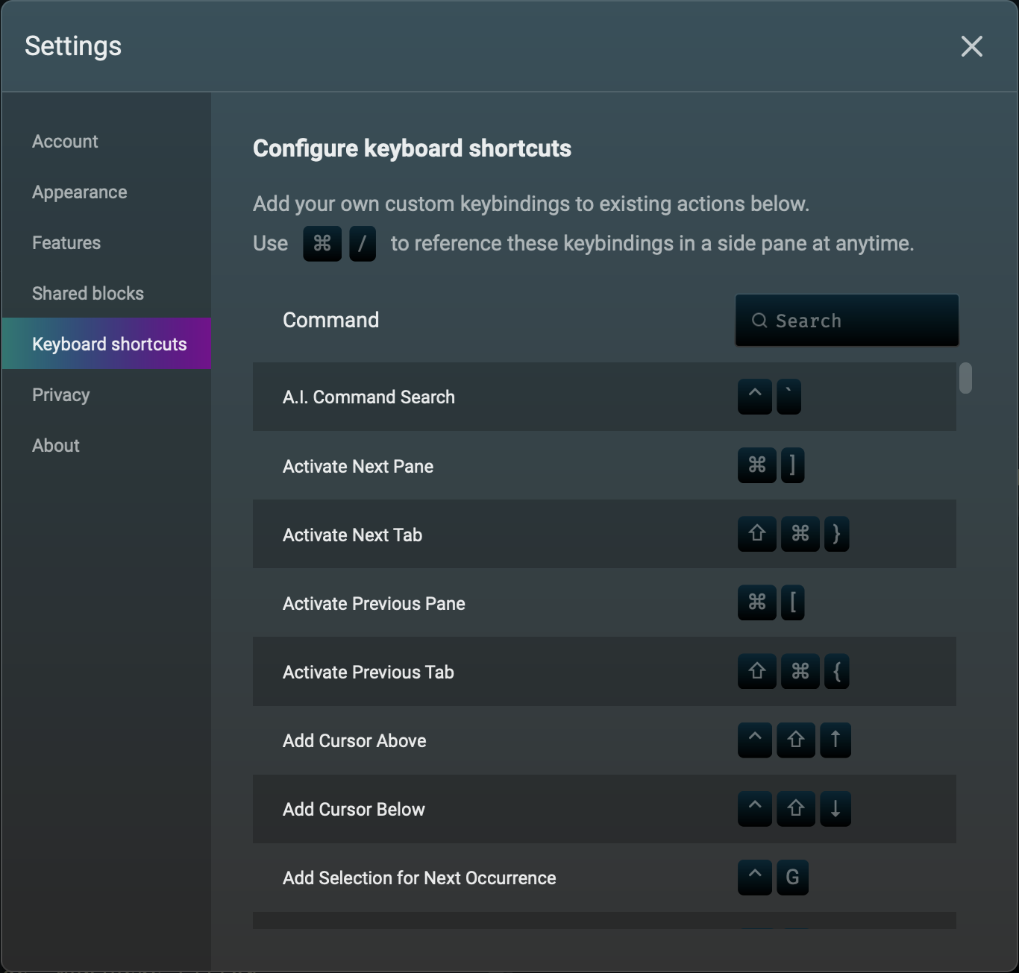Screen dimensions: 1019x973
Task: Open the Account settings section
Action: (65, 142)
